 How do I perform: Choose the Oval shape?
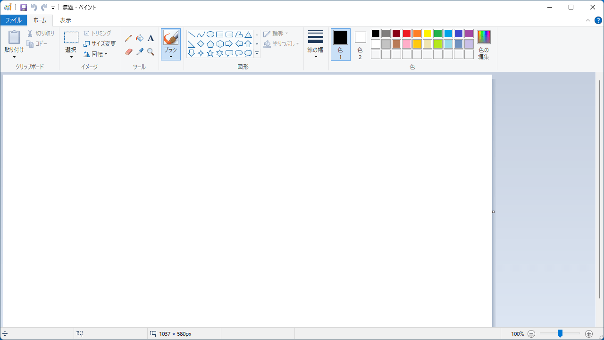210,34
